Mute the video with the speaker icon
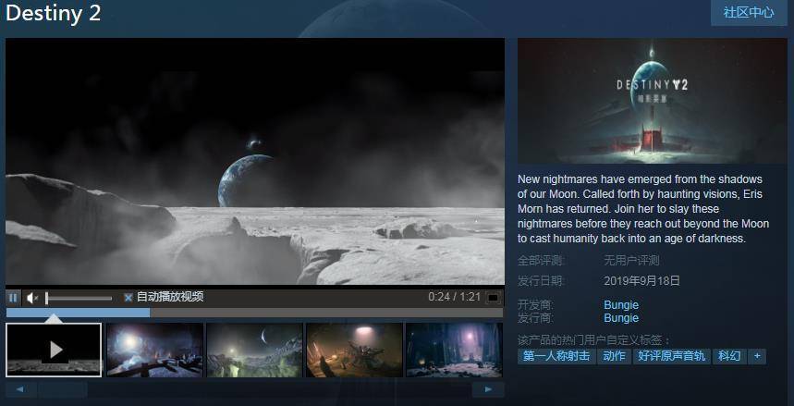 point(32,298)
